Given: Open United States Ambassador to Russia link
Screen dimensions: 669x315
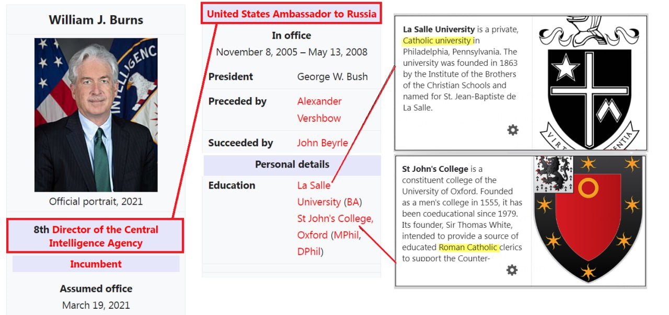Looking at the screenshot, I should pos(292,14).
